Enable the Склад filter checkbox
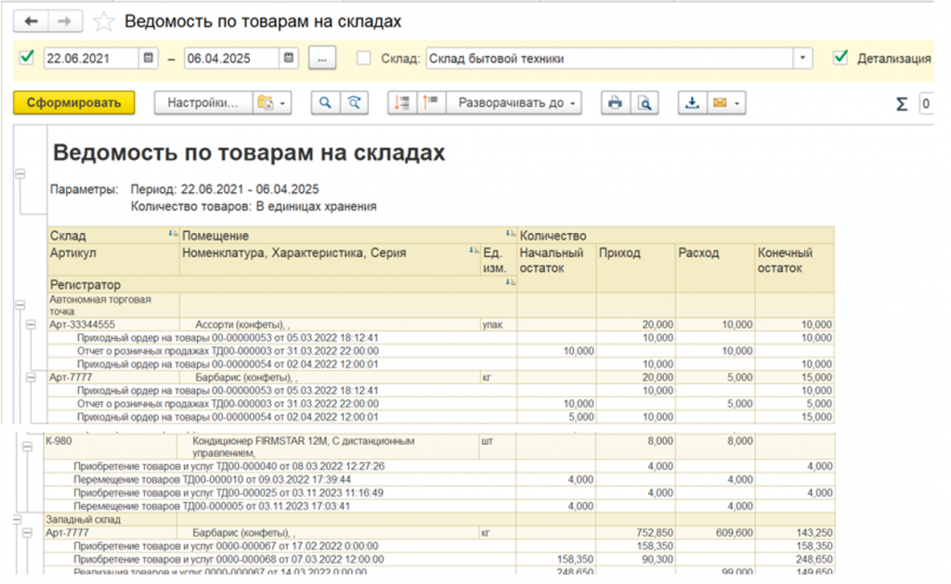Viewport: 951px width, 584px height. [364, 58]
